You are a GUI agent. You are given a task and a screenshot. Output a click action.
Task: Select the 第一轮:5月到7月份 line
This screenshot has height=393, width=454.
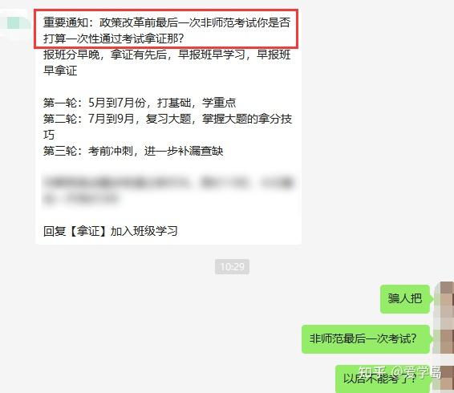pos(140,103)
